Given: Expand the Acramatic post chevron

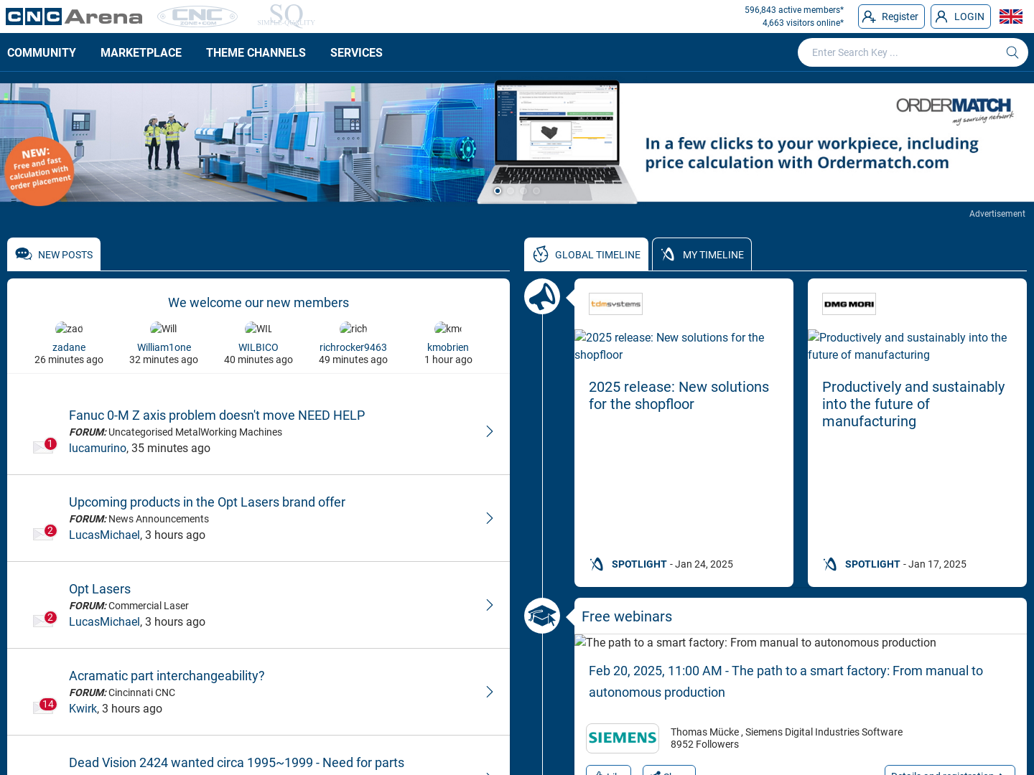Looking at the screenshot, I should 489,692.
